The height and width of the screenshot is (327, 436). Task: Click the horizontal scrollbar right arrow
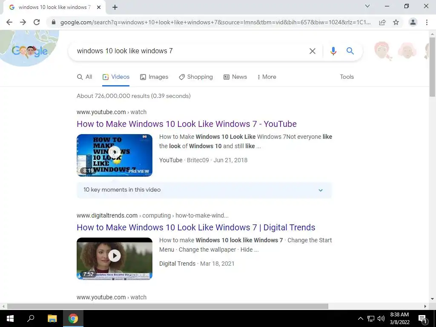coord(425,307)
